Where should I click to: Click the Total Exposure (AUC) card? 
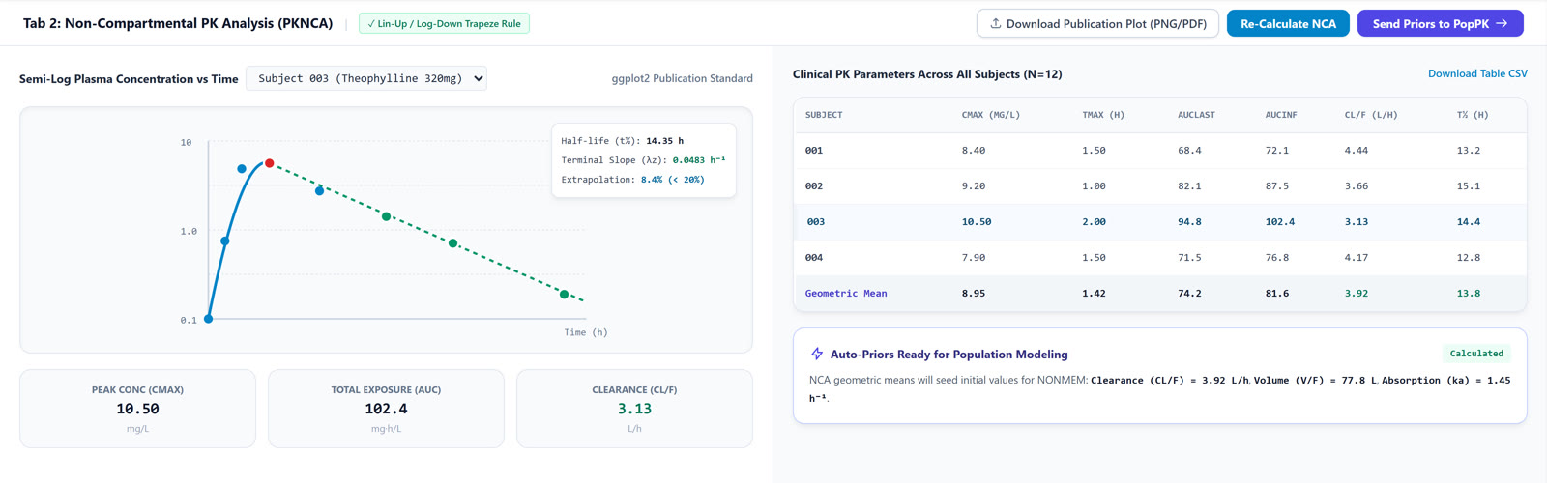click(x=386, y=409)
